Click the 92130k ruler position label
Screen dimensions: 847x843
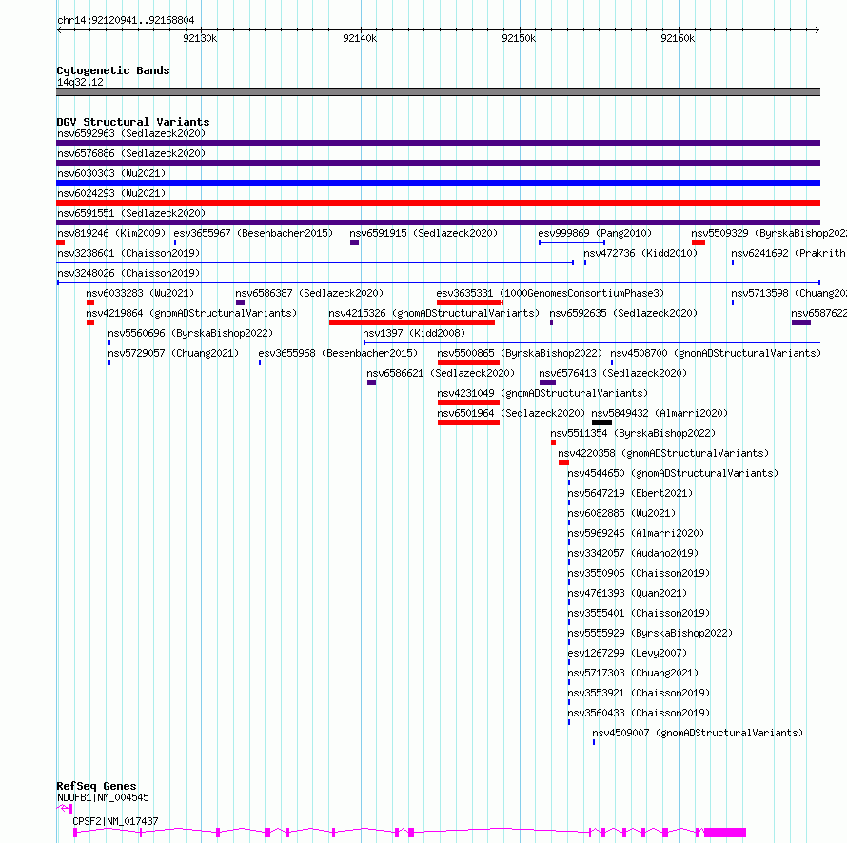200,38
